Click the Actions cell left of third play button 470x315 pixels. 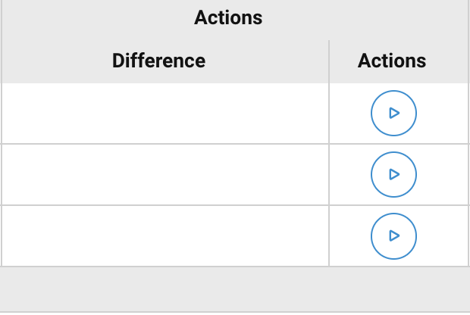[349, 235]
